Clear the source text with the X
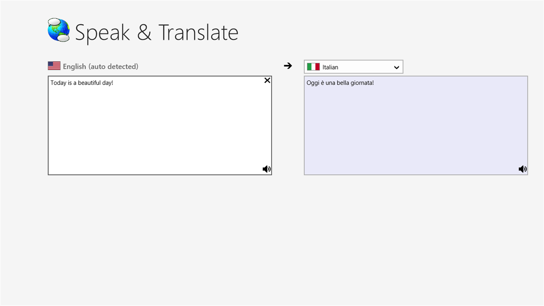This screenshot has width=544, height=306. 267,80
